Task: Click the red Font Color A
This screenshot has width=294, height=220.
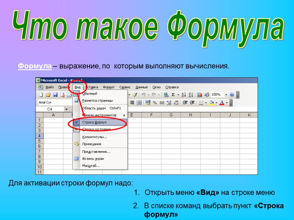Action: point(222,103)
